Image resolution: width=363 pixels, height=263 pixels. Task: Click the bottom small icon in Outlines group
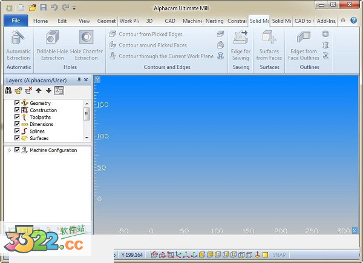(325, 56)
